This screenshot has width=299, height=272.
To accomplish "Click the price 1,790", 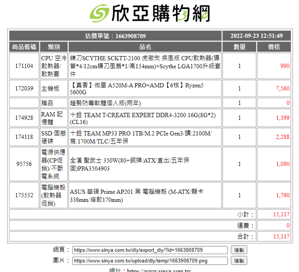I will 283,195.
